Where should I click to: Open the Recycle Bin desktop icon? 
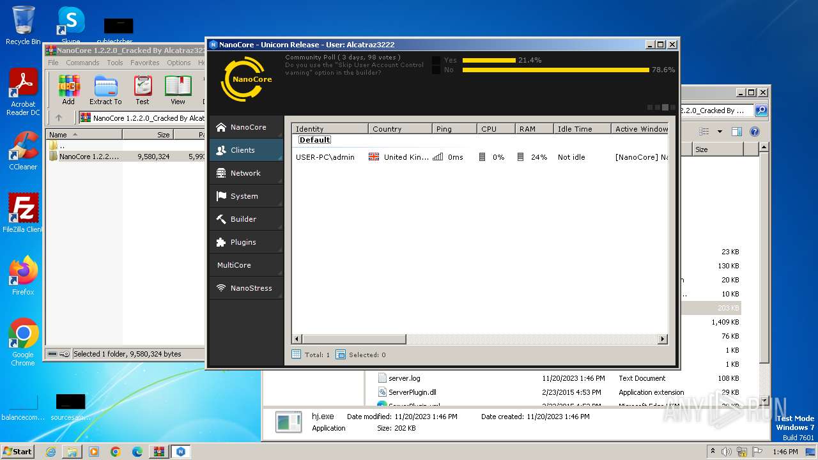(x=23, y=26)
